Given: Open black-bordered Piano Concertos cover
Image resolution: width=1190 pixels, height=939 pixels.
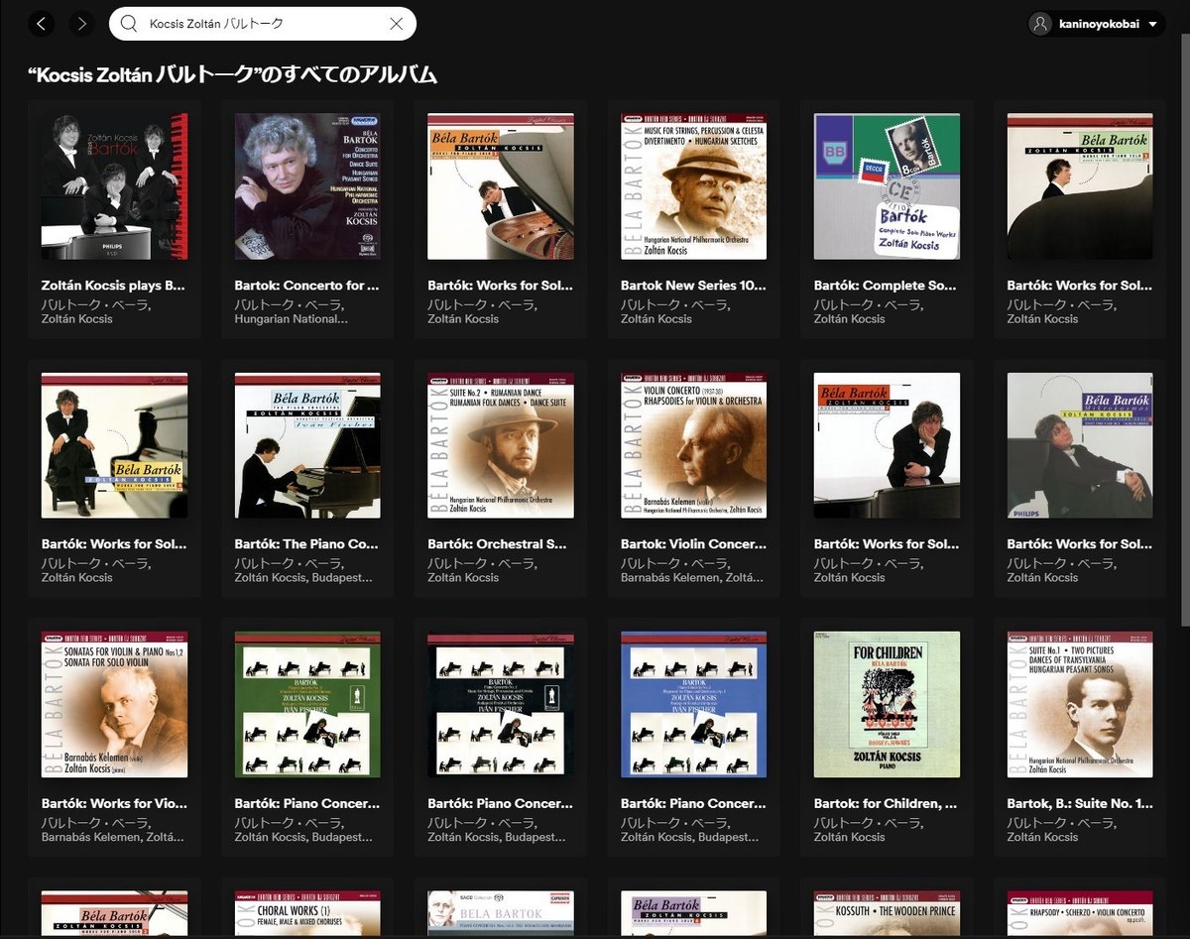Looking at the screenshot, I should tap(501, 705).
